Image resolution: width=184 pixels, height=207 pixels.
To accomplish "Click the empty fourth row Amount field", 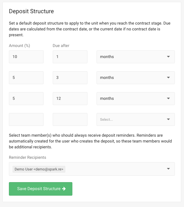I will click(26, 119).
